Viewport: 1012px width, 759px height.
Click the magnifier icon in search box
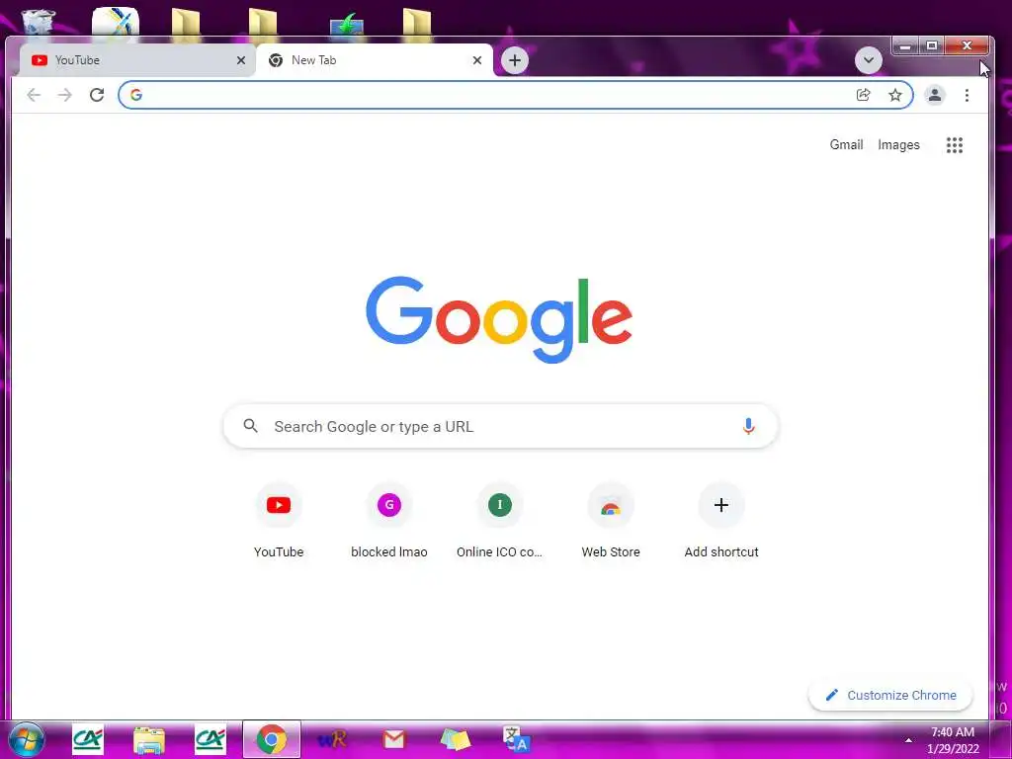[x=250, y=426]
